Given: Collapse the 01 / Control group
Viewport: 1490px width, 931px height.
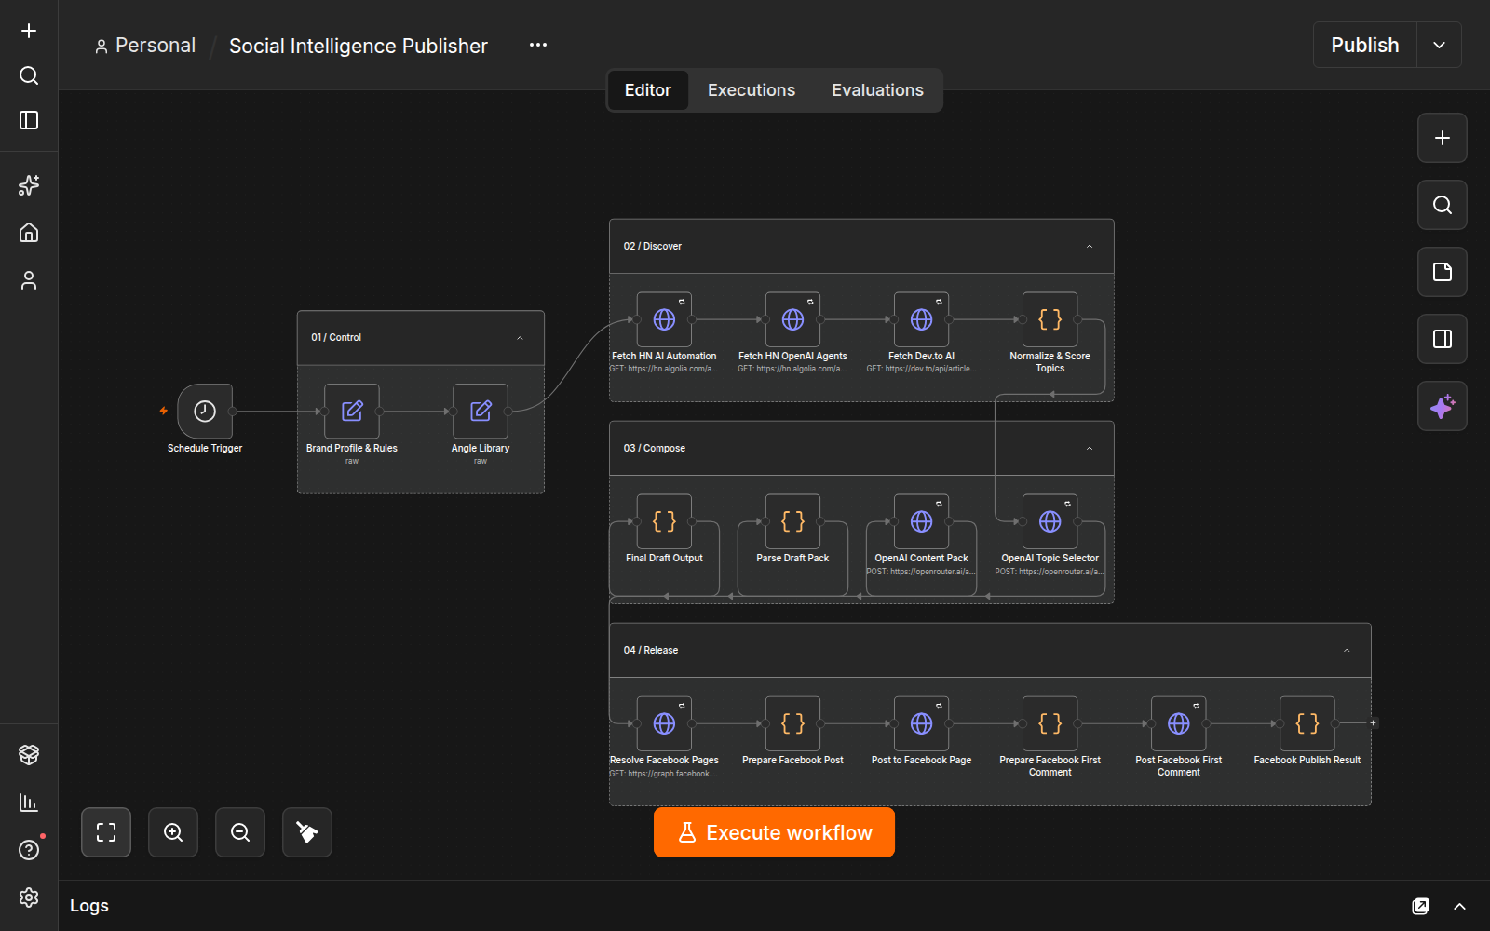Looking at the screenshot, I should [x=520, y=338].
